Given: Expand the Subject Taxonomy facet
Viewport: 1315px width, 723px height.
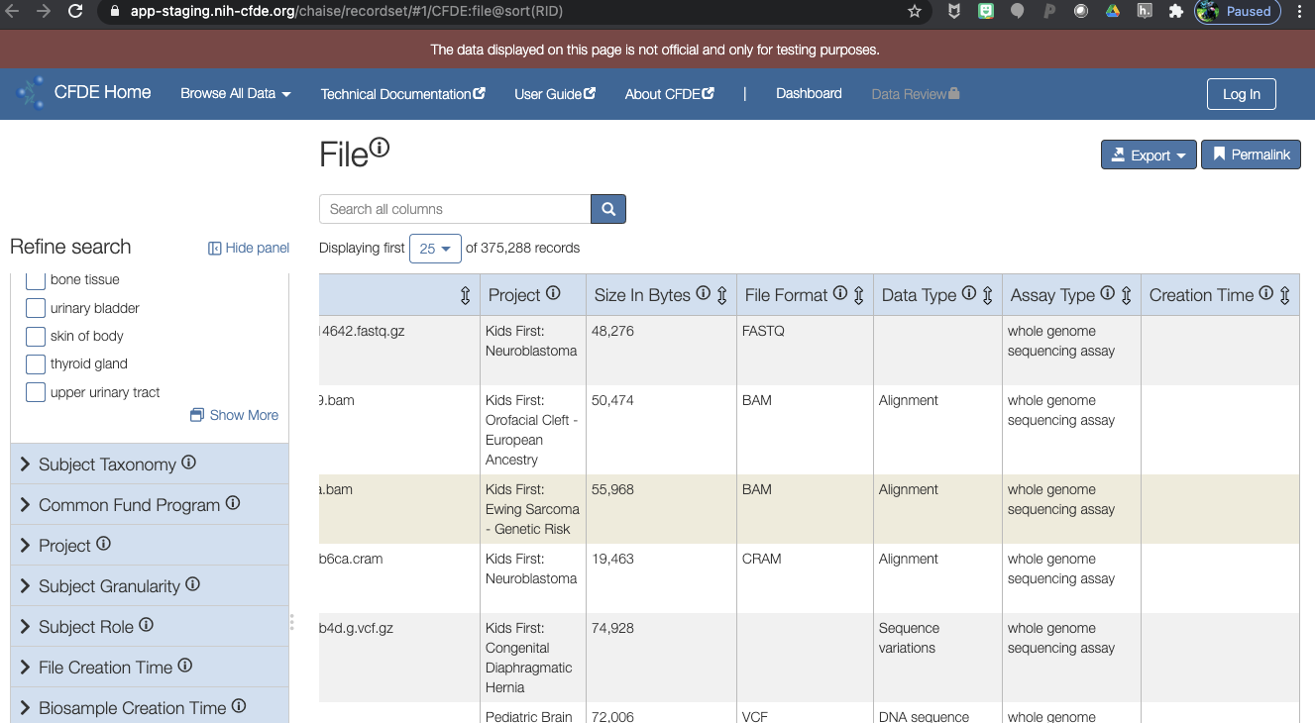Looking at the screenshot, I should click(150, 465).
